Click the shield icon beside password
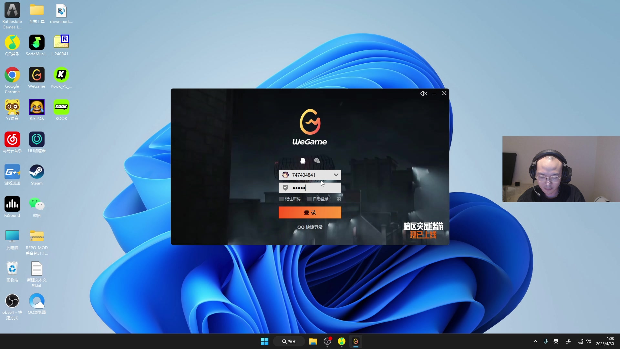This screenshot has width=620, height=349. [x=285, y=188]
